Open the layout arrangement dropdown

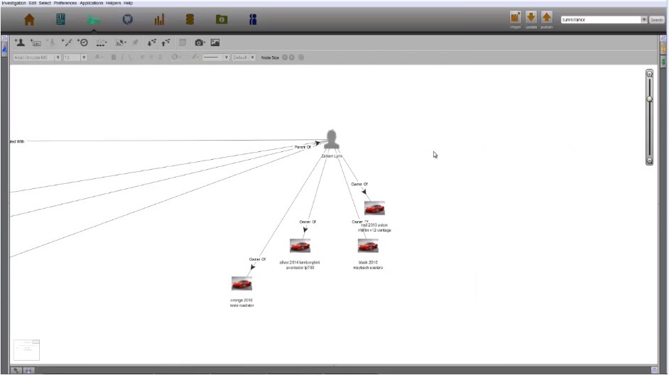tap(101, 43)
